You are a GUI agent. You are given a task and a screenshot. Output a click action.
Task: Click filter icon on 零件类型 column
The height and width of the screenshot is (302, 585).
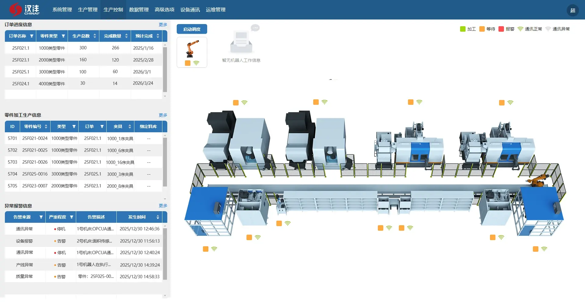pyautogui.click(x=63, y=36)
